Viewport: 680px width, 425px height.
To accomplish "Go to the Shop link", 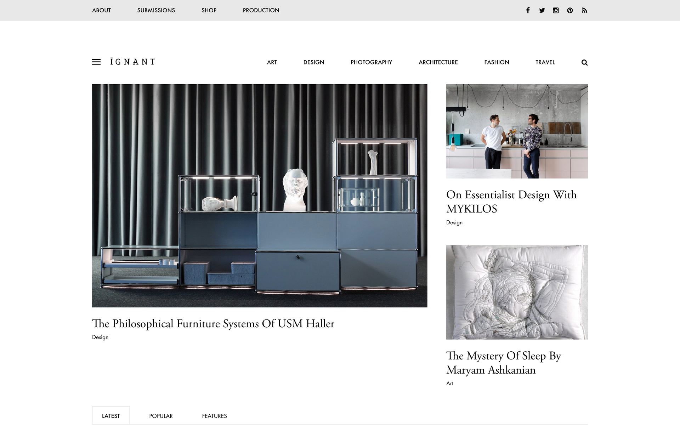I will [x=209, y=10].
